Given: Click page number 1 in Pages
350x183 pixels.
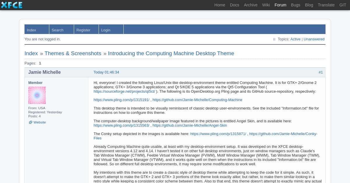Looking at the screenshot, I should point(40,63).
